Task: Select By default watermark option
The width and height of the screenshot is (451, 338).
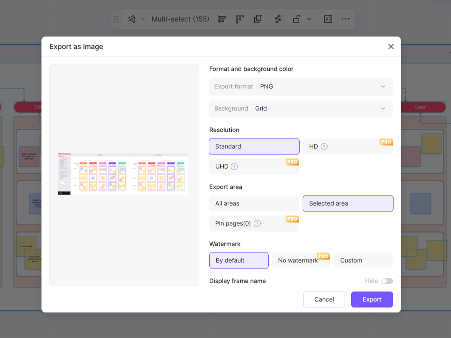Action: [239, 260]
